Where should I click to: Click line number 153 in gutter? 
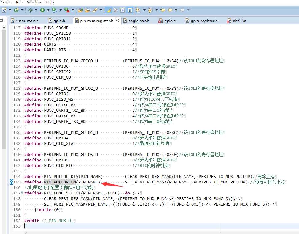coord(17,226)
